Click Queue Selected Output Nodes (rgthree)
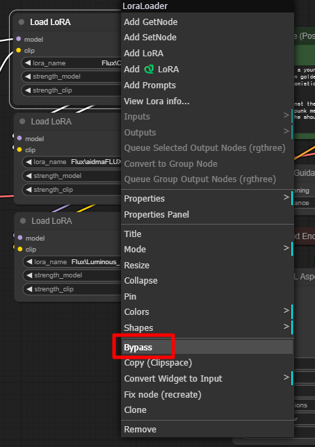This screenshot has width=315, height=447. click(x=207, y=148)
